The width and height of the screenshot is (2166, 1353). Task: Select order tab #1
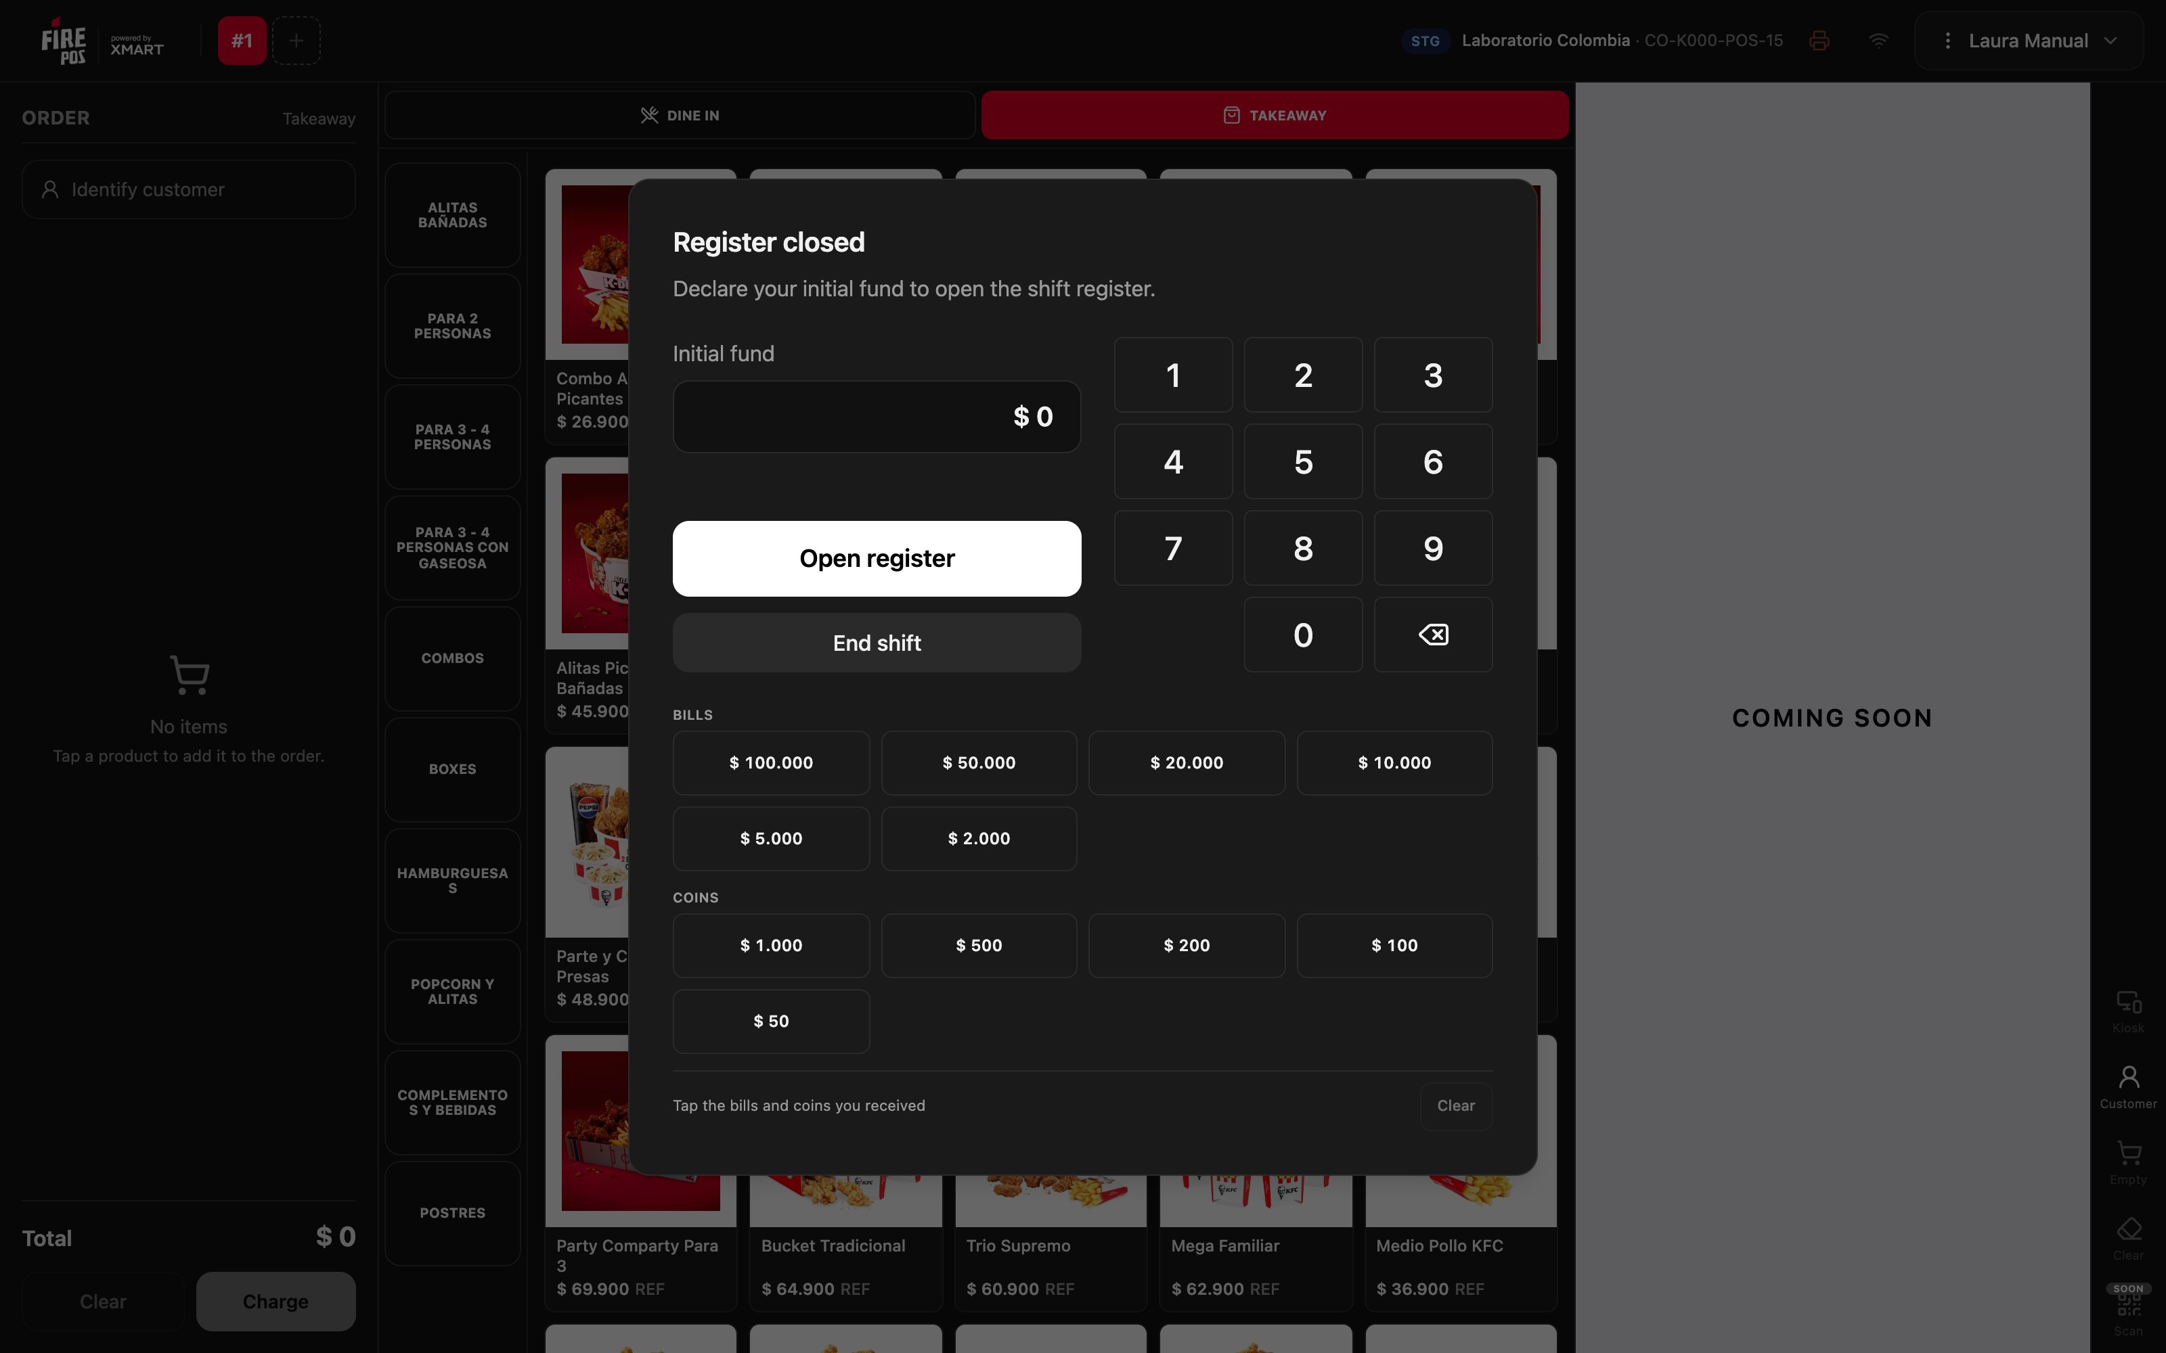[242, 41]
